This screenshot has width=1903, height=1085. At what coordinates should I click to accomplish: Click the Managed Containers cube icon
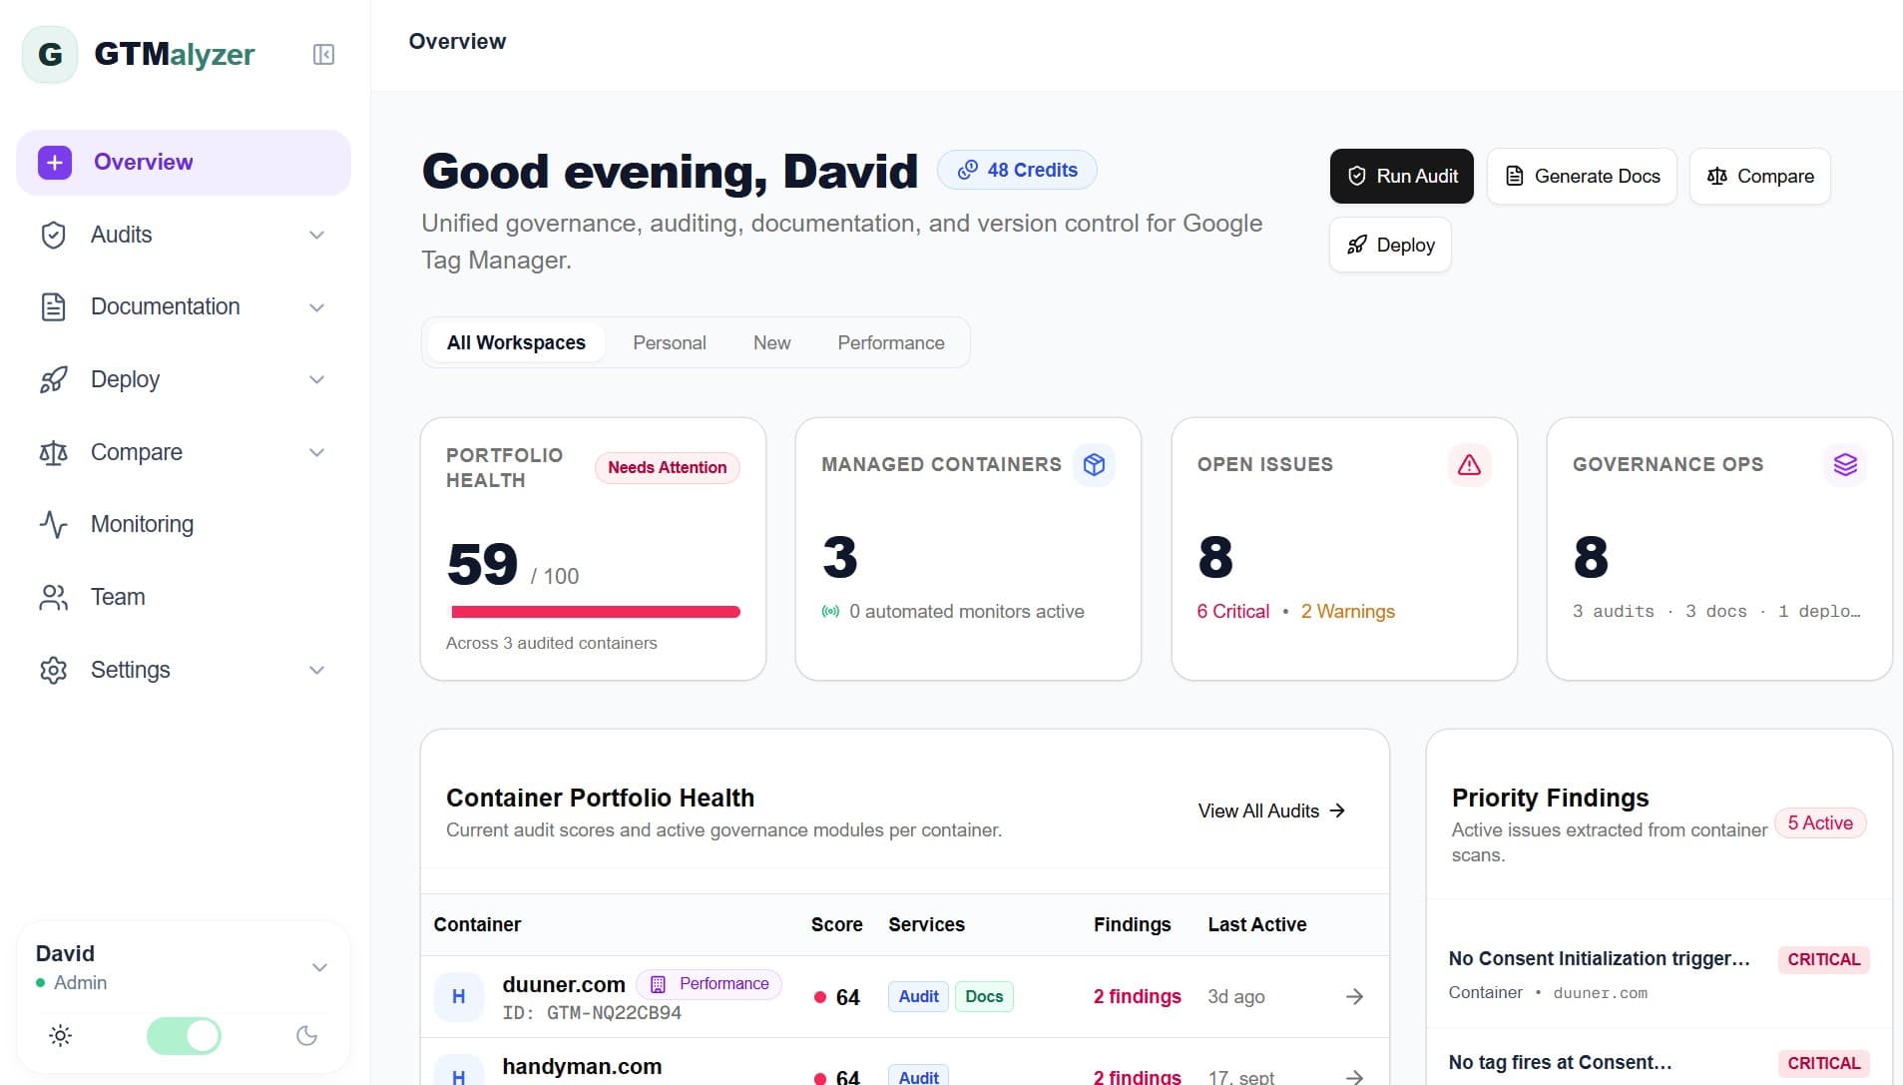(1094, 464)
